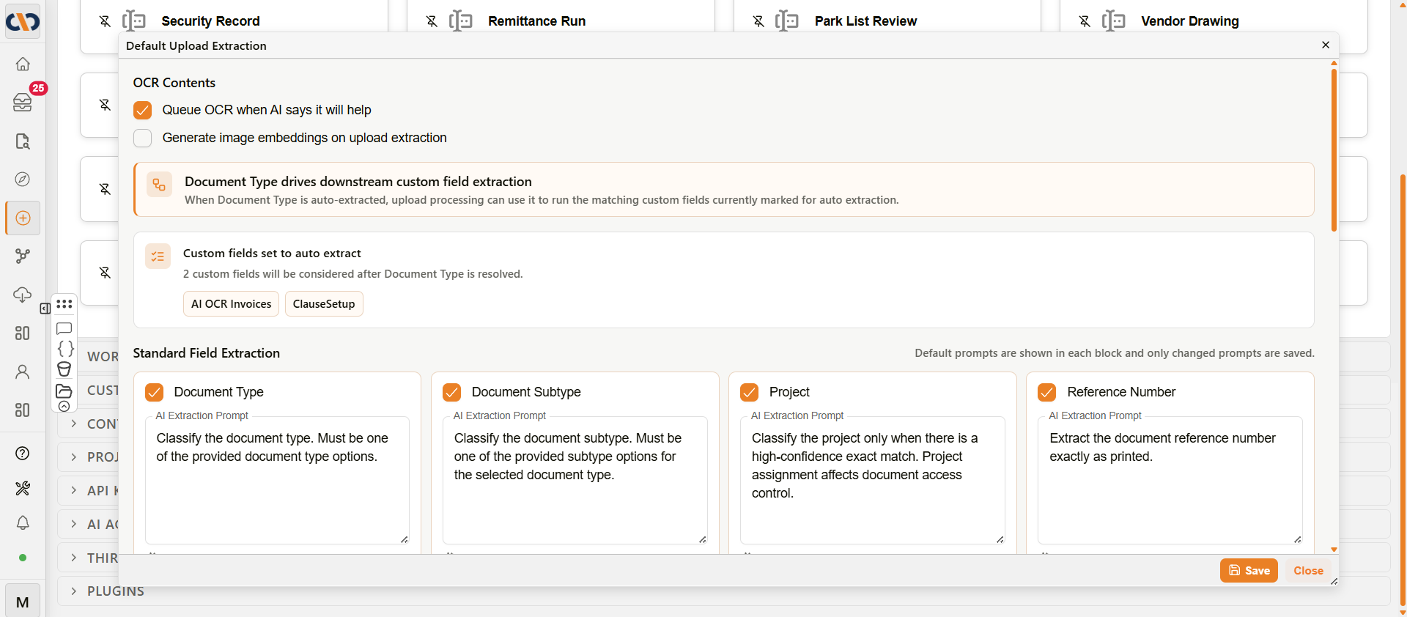Click the dialog's orange vertical scrollbar
Viewport: 1407px width, 617px height.
click(x=1334, y=149)
